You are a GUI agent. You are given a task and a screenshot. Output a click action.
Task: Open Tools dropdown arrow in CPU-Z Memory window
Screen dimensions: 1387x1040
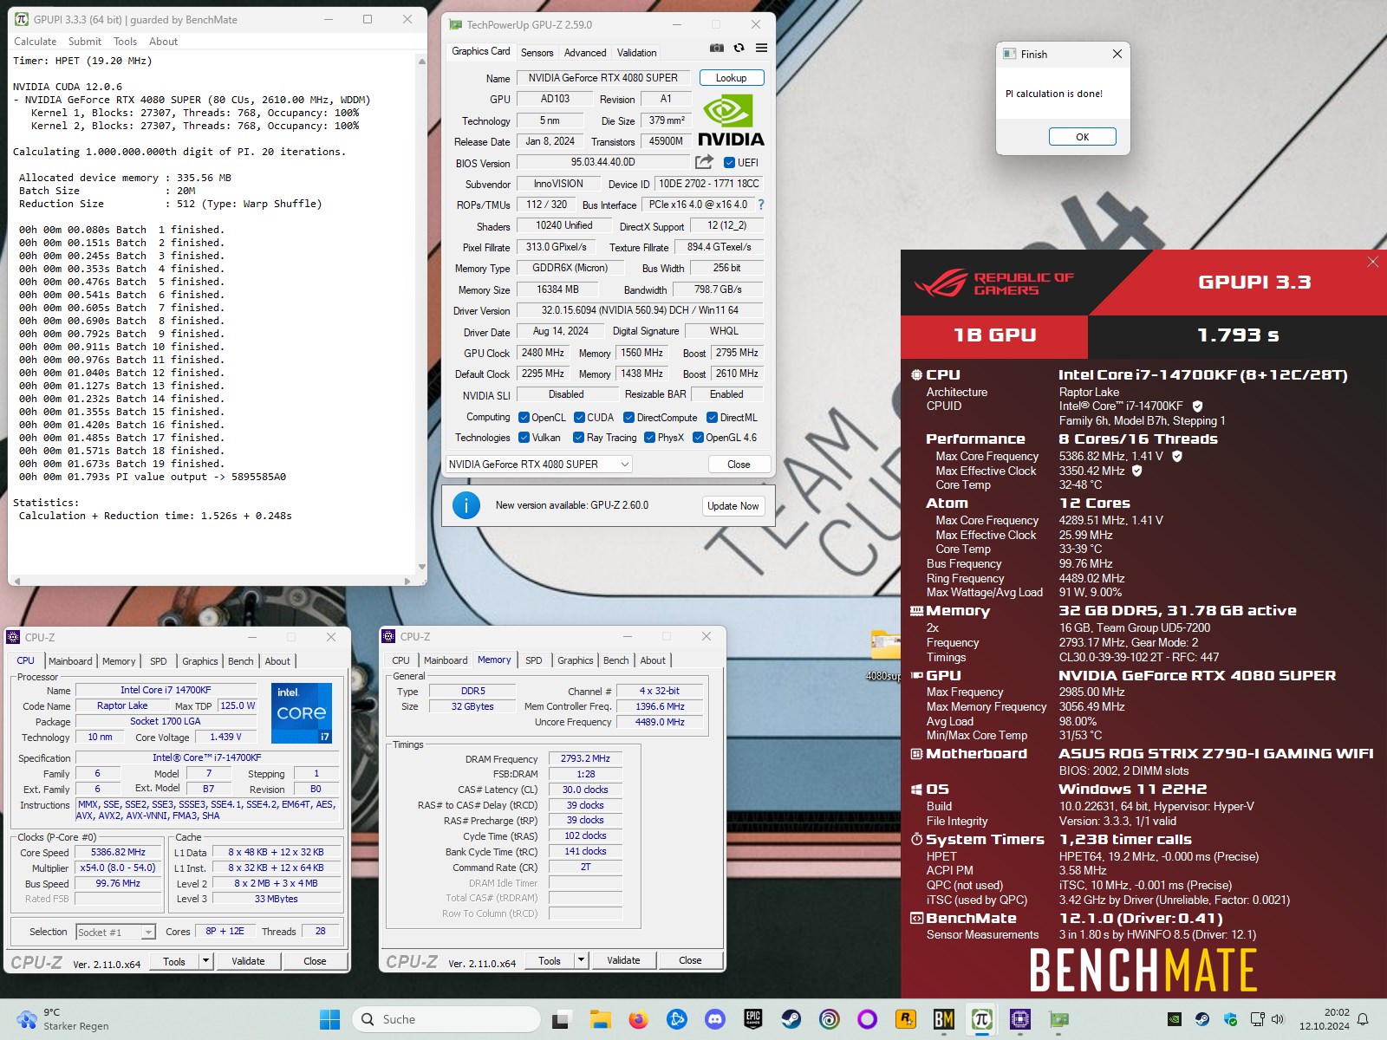click(582, 960)
